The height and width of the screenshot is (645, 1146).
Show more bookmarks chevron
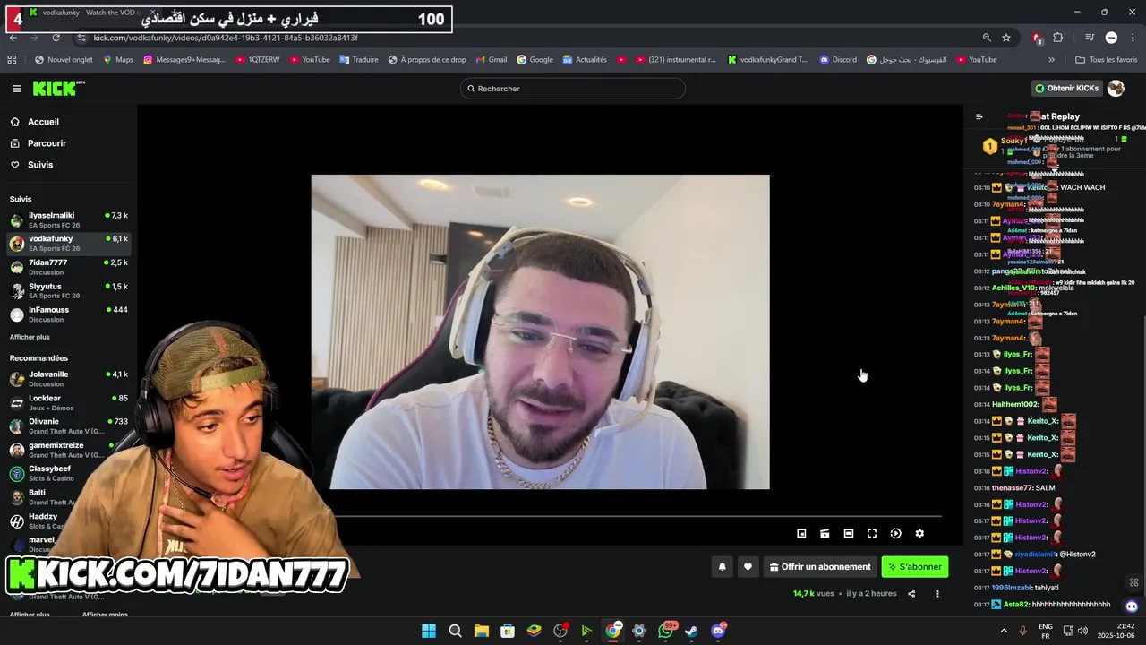(1051, 60)
